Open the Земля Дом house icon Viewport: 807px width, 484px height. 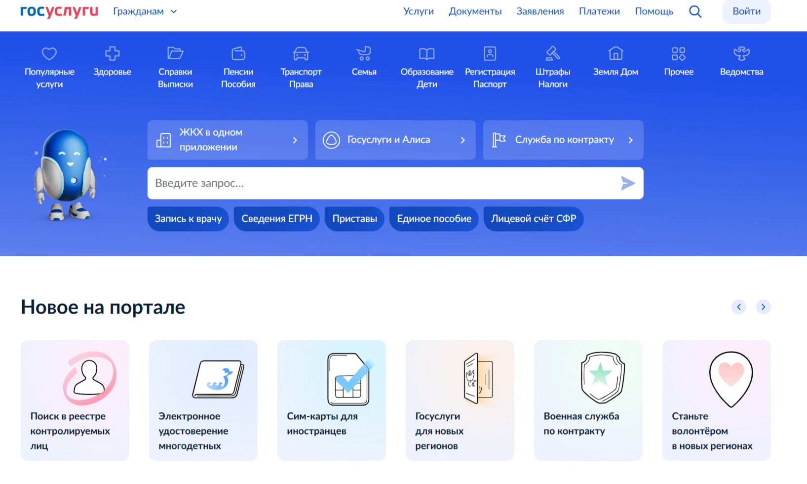[615, 53]
